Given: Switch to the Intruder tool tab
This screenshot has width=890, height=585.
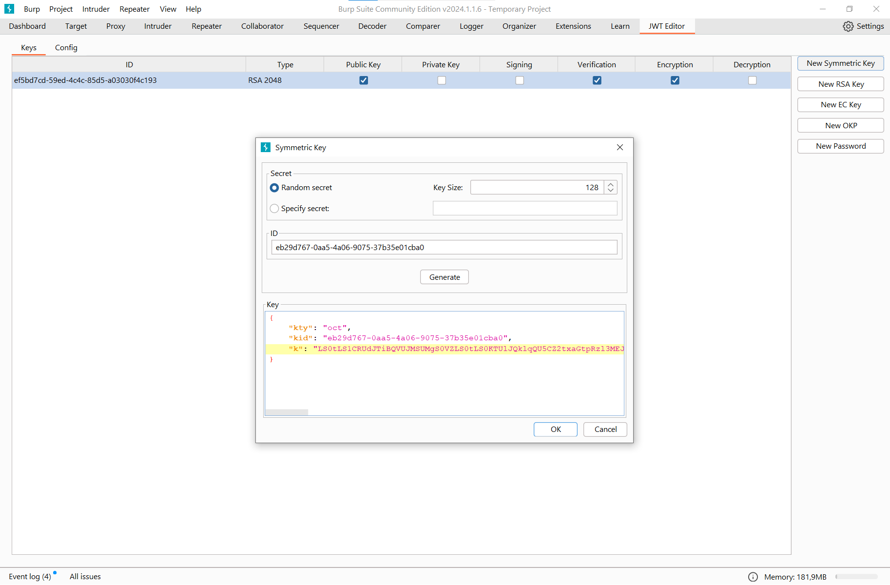Looking at the screenshot, I should [x=158, y=26].
